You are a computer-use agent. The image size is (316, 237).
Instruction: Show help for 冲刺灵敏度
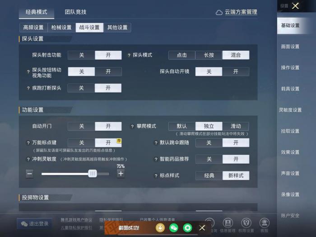[x=28, y=160]
